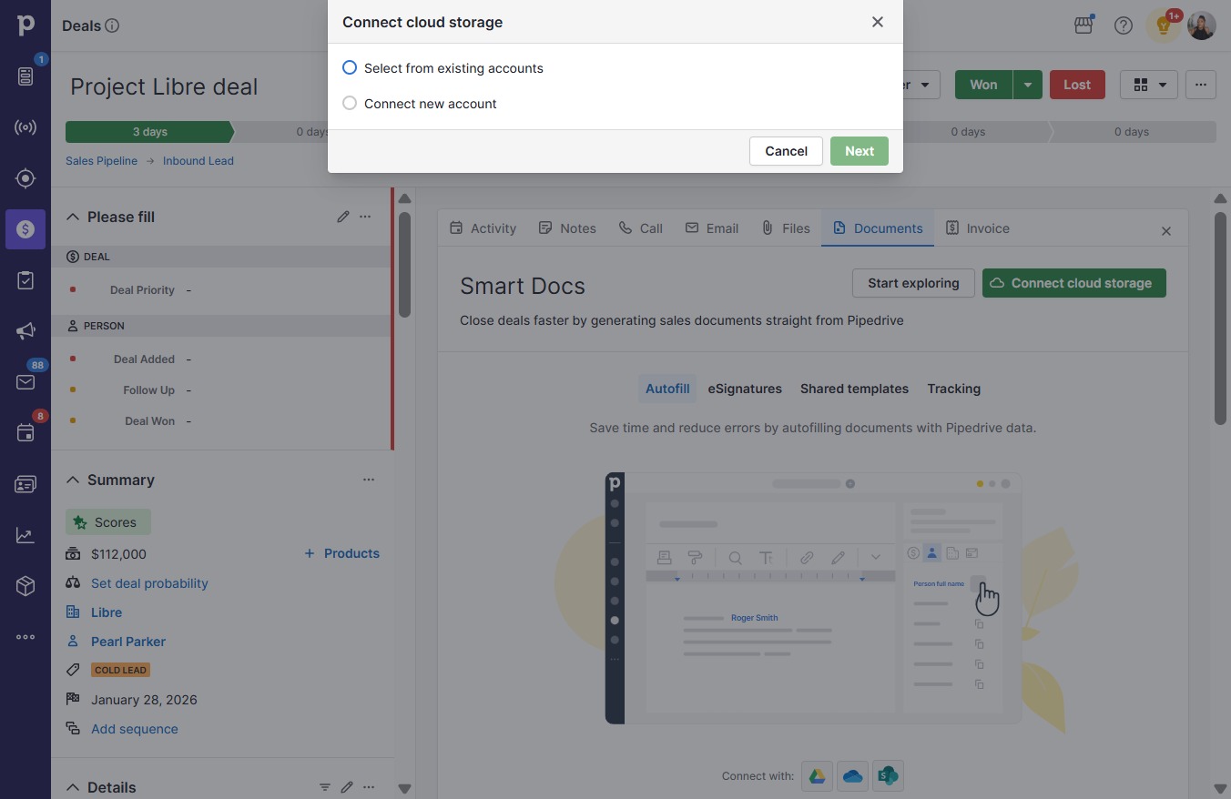The image size is (1231, 799).
Task: Open the Products box sidebar icon
Action: (x=25, y=586)
